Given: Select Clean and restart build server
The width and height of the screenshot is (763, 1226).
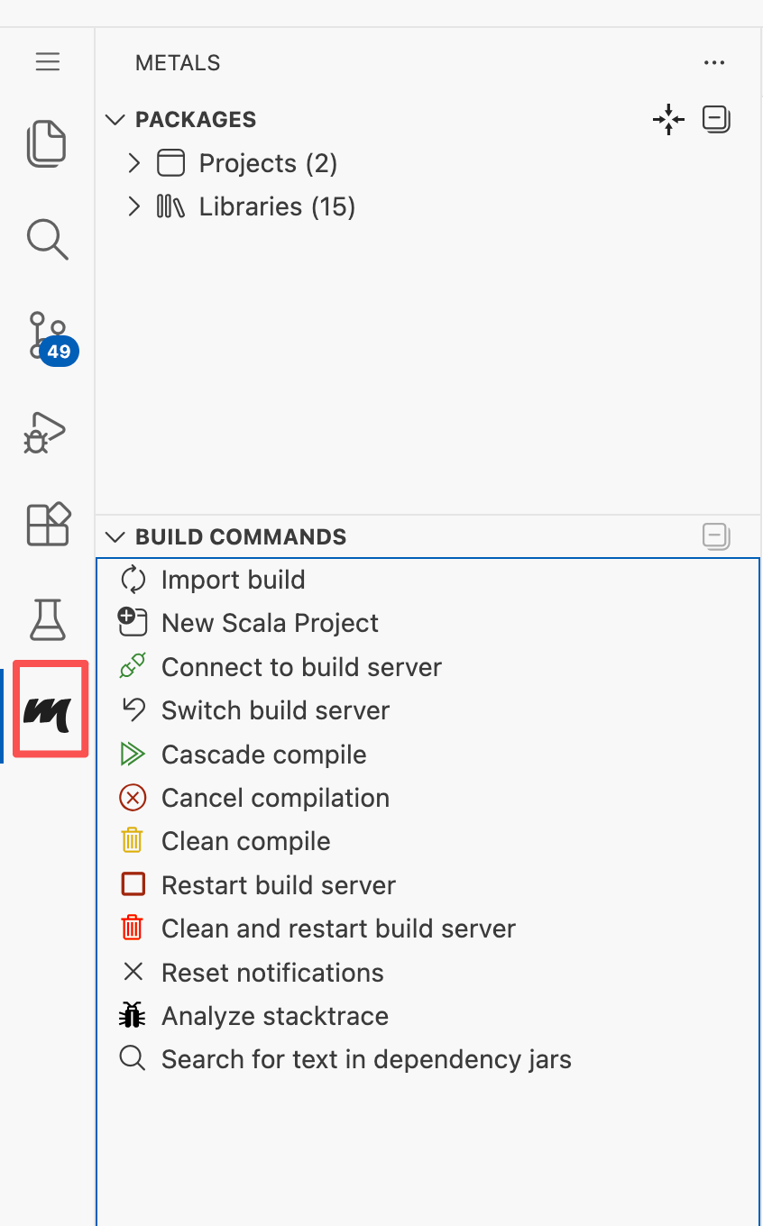Looking at the screenshot, I should 338,929.
